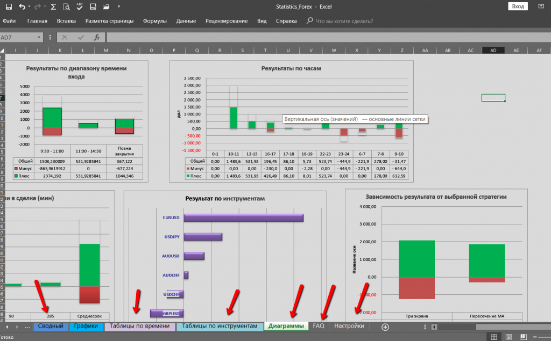The width and height of the screenshot is (551, 341).
Task: Click the purple EURUSD bar in chart
Action: tap(243, 217)
